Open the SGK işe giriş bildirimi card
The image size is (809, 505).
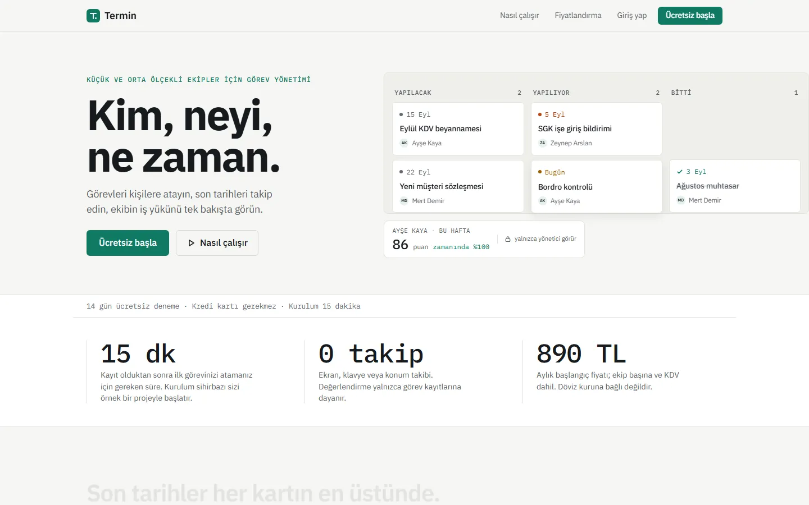pos(596,128)
